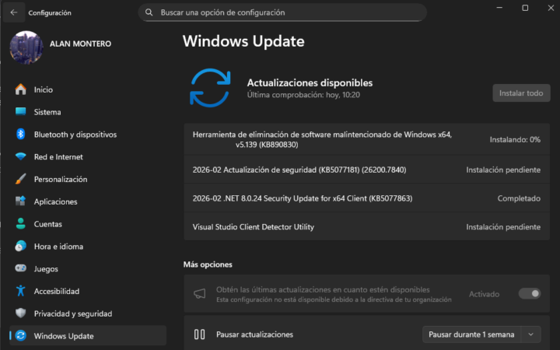Image resolution: width=560 pixels, height=350 pixels.
Task: Click the pause icon next to Pausar actualizaciones
Action: click(199, 334)
